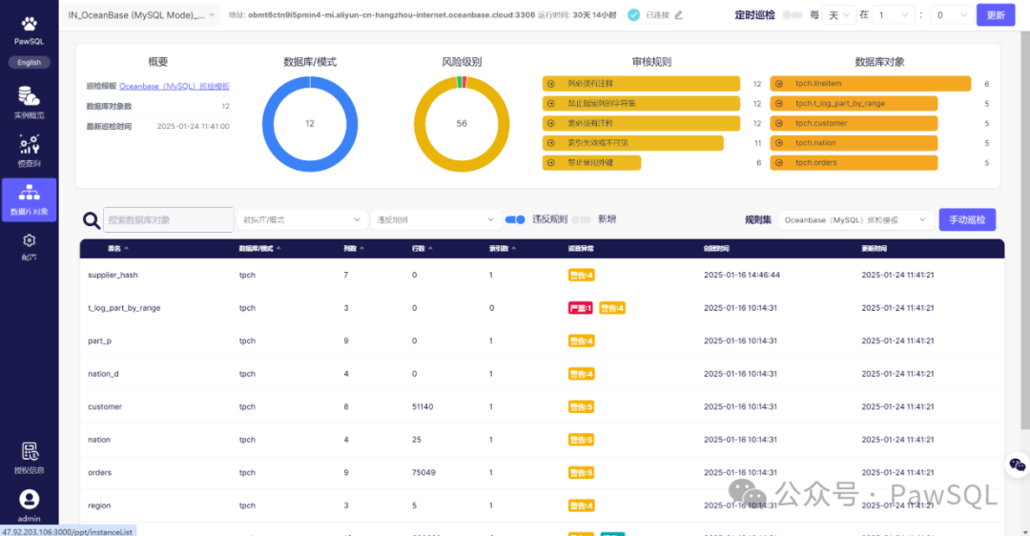Click the arrow icon on 禁止使用外键 rule bar
1030x536 pixels.
tap(551, 163)
